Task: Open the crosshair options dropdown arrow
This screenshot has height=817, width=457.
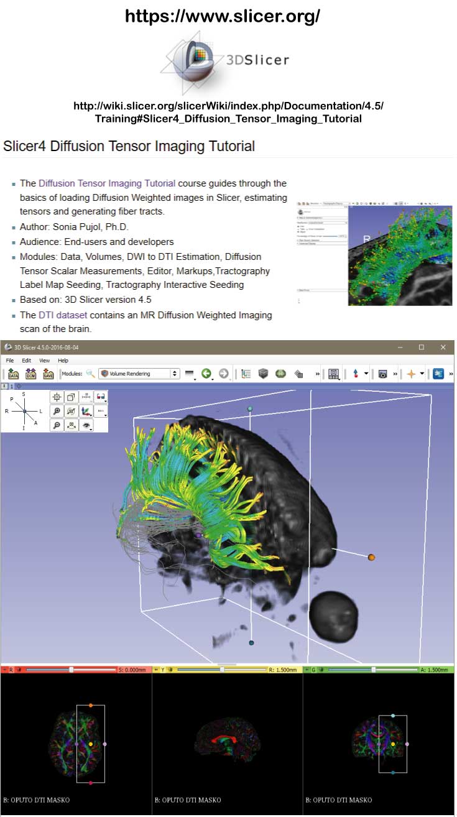Action: click(422, 374)
